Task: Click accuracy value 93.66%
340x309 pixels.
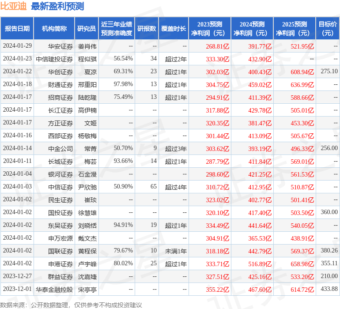Action: coord(123,161)
